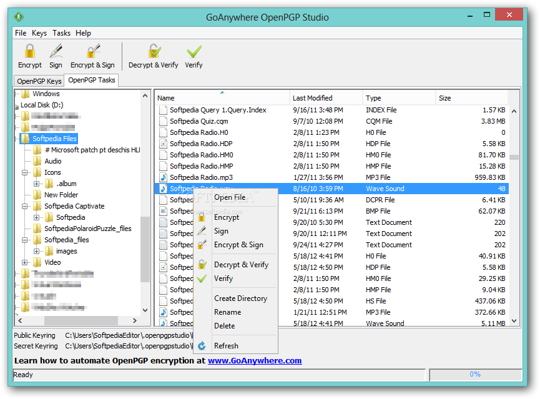Switch to the OpenPGP Keys tab

[39, 81]
